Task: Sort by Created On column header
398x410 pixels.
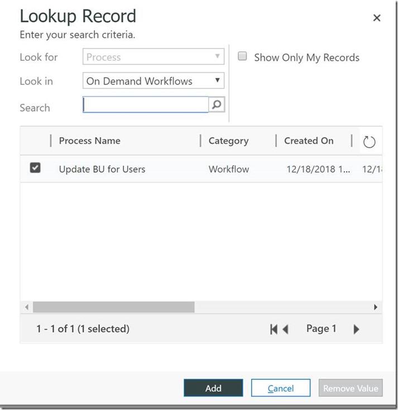Action: click(309, 141)
